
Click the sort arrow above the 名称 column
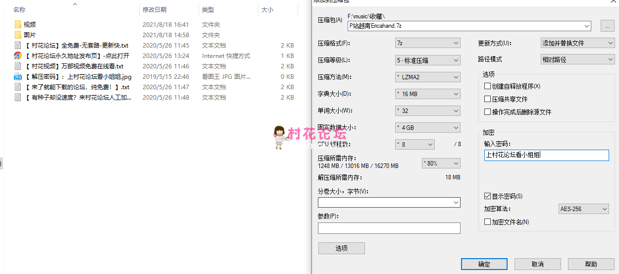[75, 4]
